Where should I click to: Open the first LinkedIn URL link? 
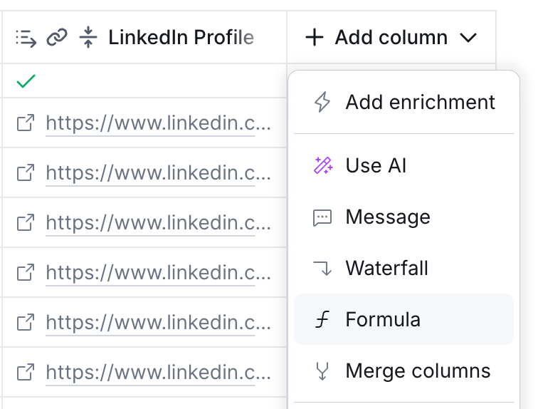click(158, 123)
